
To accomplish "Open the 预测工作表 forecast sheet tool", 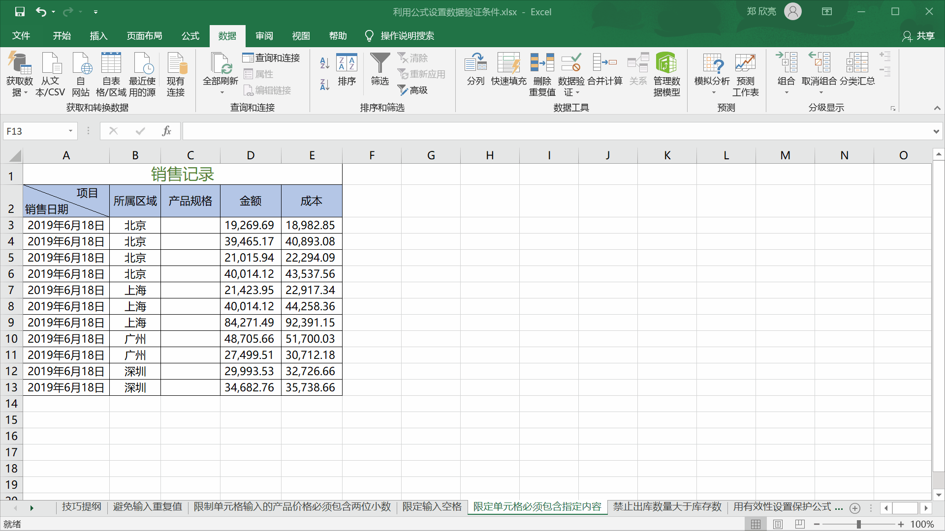I will pyautogui.click(x=745, y=74).
